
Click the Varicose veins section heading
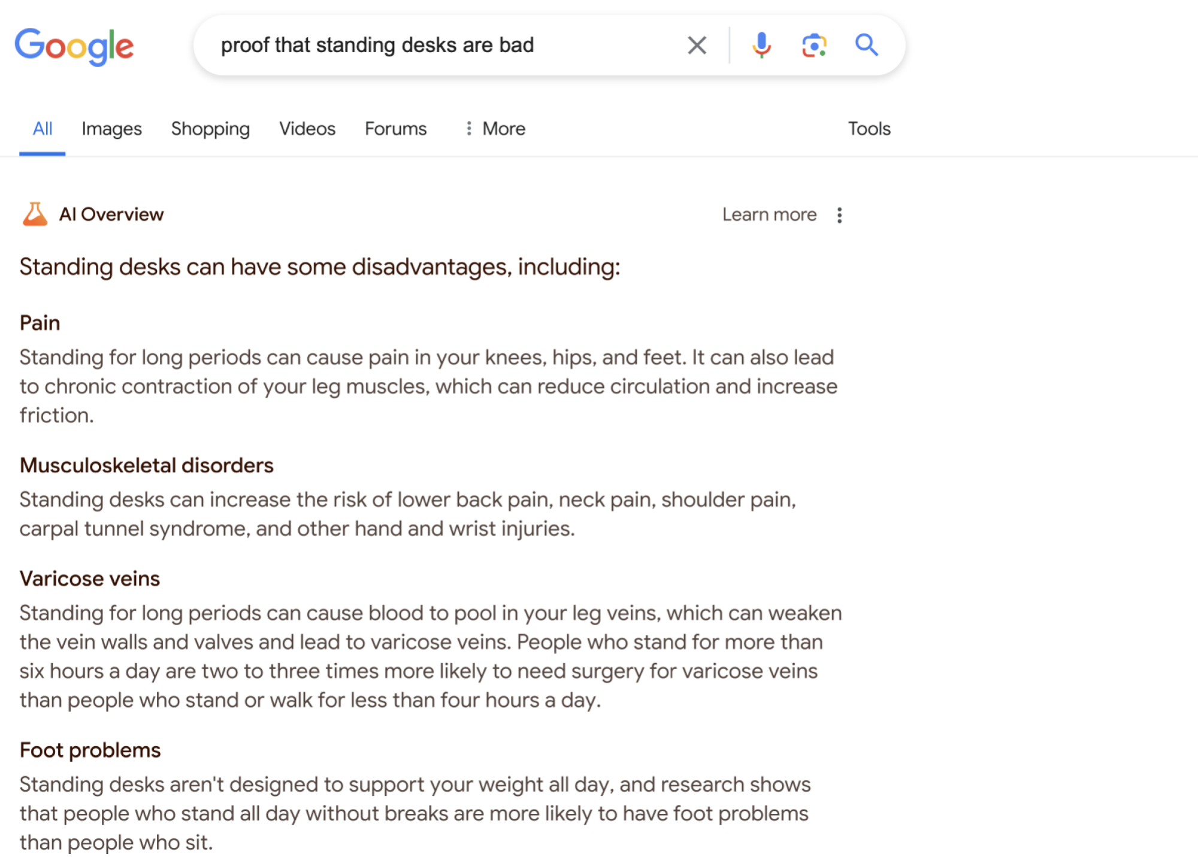click(89, 579)
